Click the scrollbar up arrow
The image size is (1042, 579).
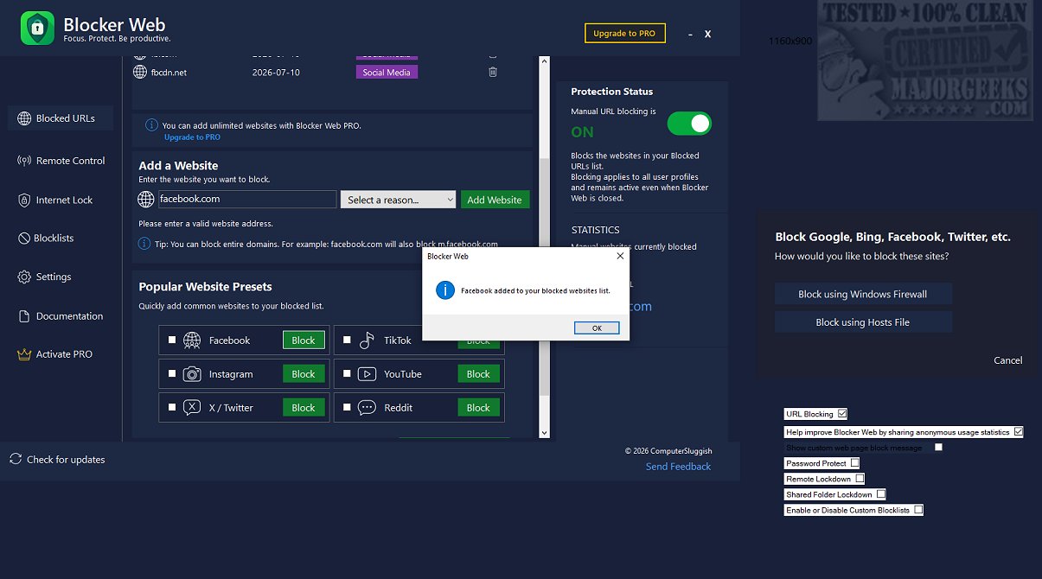(x=544, y=61)
